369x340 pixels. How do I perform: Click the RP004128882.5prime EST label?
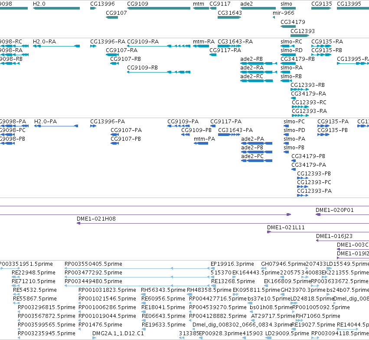218,316
